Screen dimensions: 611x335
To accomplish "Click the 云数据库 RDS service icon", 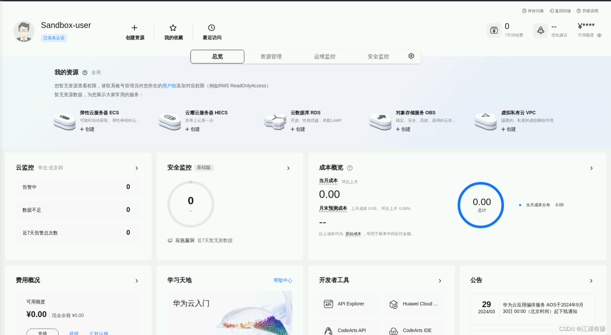I will point(275,121).
